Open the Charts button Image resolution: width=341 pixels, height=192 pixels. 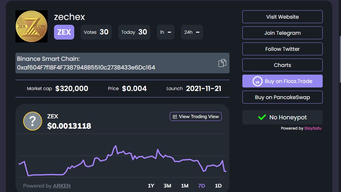(282, 65)
